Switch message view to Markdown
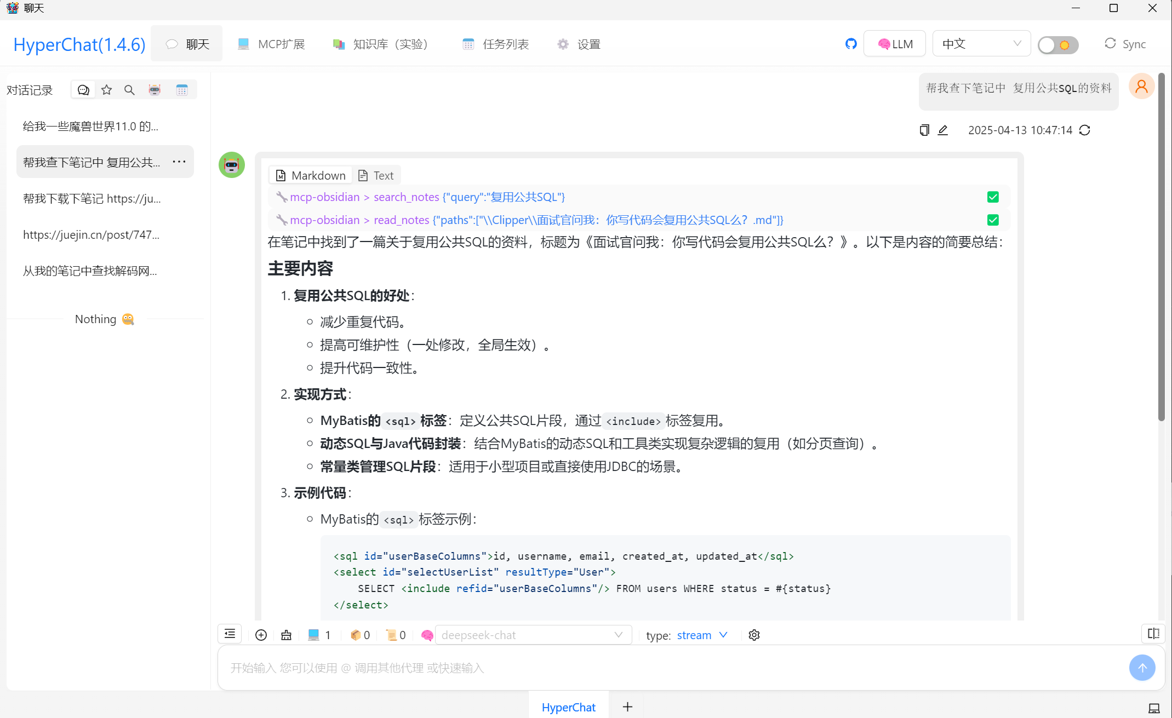Screen dimensions: 1172x718 point(311,175)
